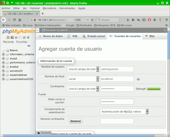
Task: Open Firefox account icon
Action: 155,20
